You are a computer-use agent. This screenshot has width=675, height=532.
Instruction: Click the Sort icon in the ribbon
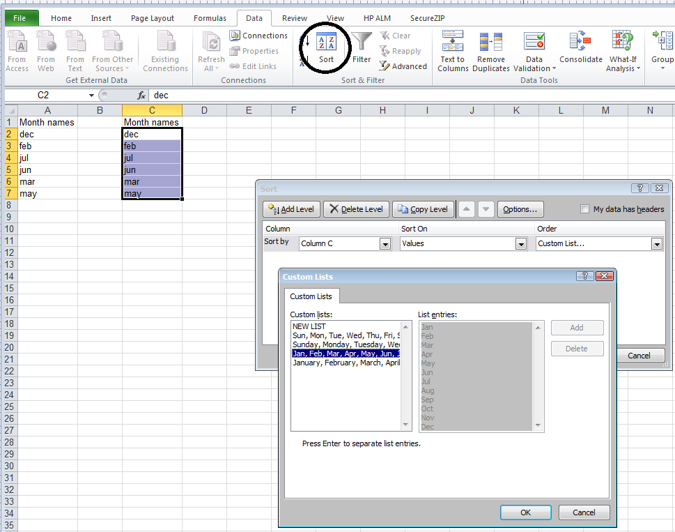(327, 44)
